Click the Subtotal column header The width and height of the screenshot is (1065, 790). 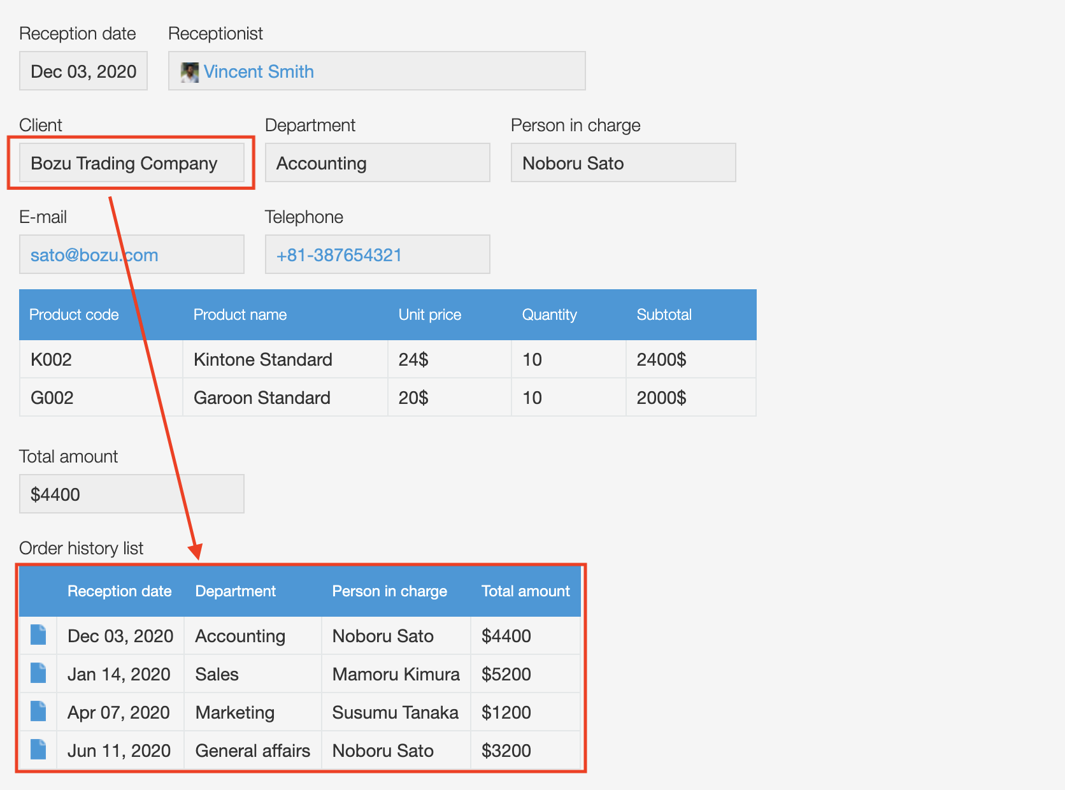pyautogui.click(x=664, y=315)
